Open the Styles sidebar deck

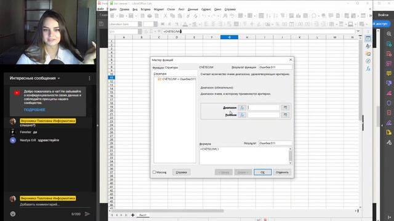pyautogui.click(x=368, y=46)
